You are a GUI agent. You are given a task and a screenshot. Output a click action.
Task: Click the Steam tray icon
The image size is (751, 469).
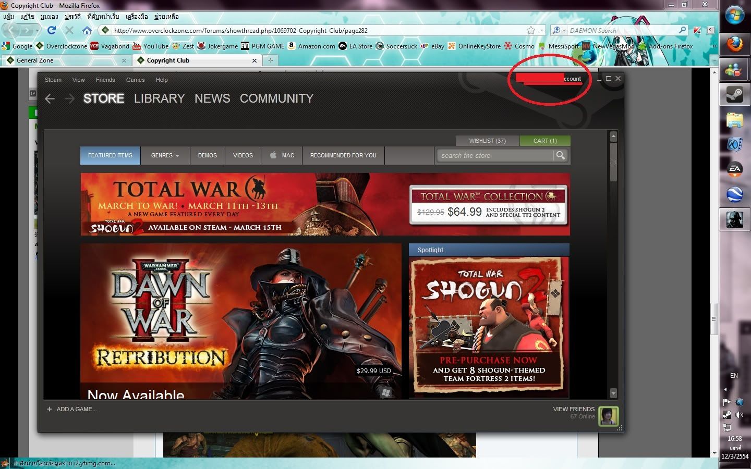pos(726,415)
